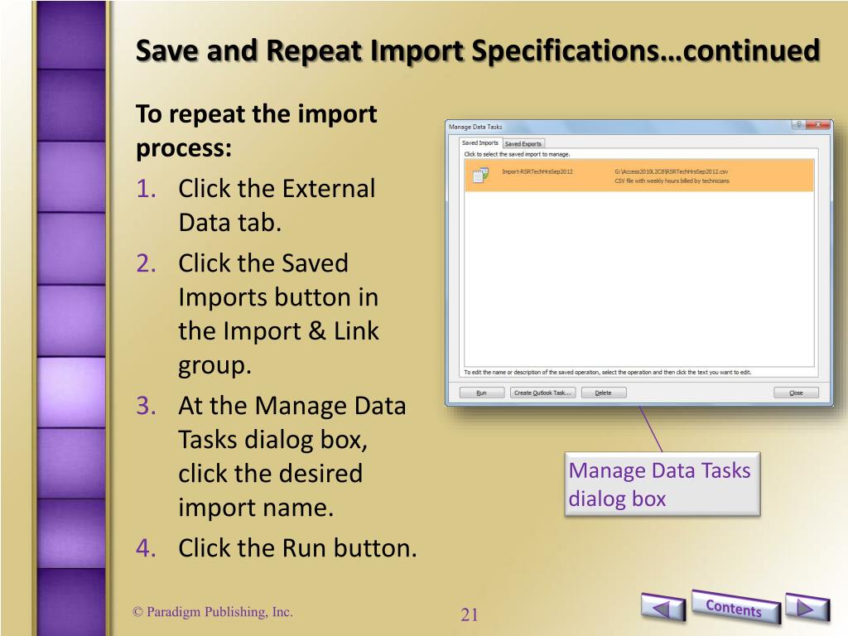Viewport: 848px width, 636px height.
Task: Open help with the question mark icon
Action: click(x=798, y=125)
